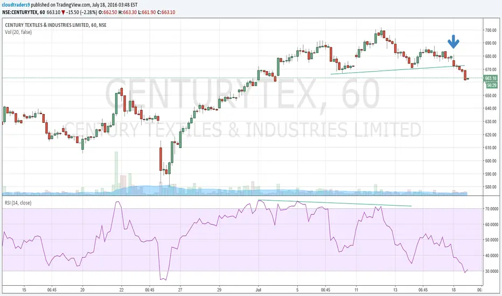Image resolution: width=502 pixels, height=296 pixels.
Task: Select the Century Textiles & Industries Limited legend
Action: [55, 25]
